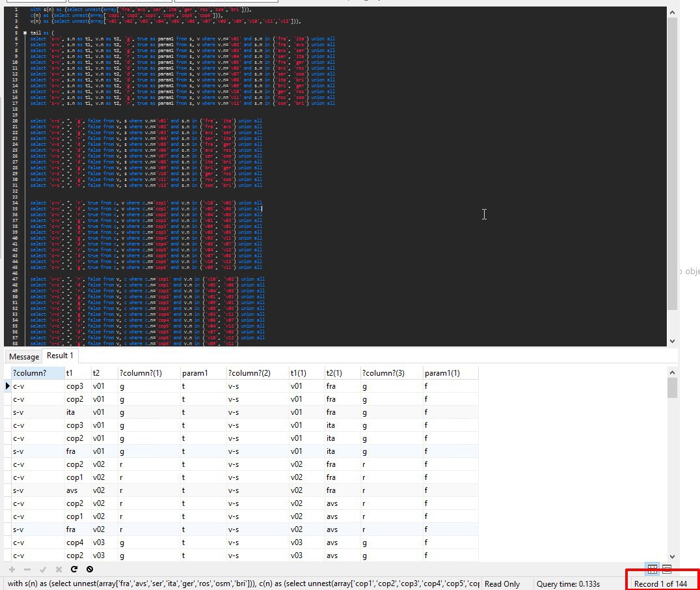Switch to form view icon
Screen dimensions: 700x590
(667, 569)
